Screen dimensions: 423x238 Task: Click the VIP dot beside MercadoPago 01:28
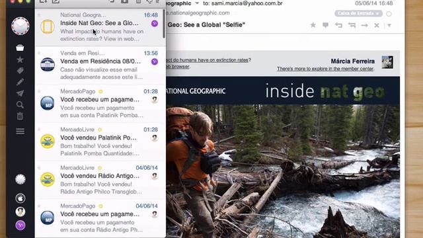pyautogui.click(x=100, y=91)
